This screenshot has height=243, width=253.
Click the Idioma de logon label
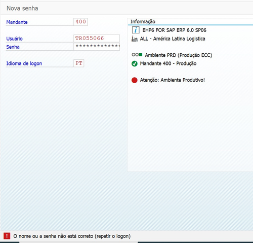24,63
